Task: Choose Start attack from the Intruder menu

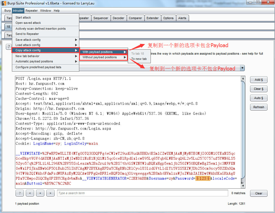Action: click(x=45, y=17)
